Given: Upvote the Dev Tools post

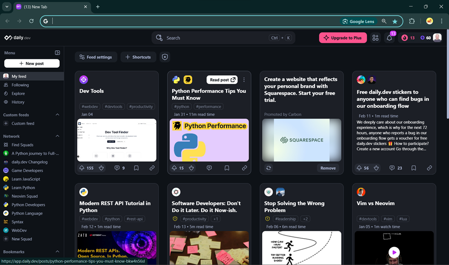Looking at the screenshot, I should point(82,168).
